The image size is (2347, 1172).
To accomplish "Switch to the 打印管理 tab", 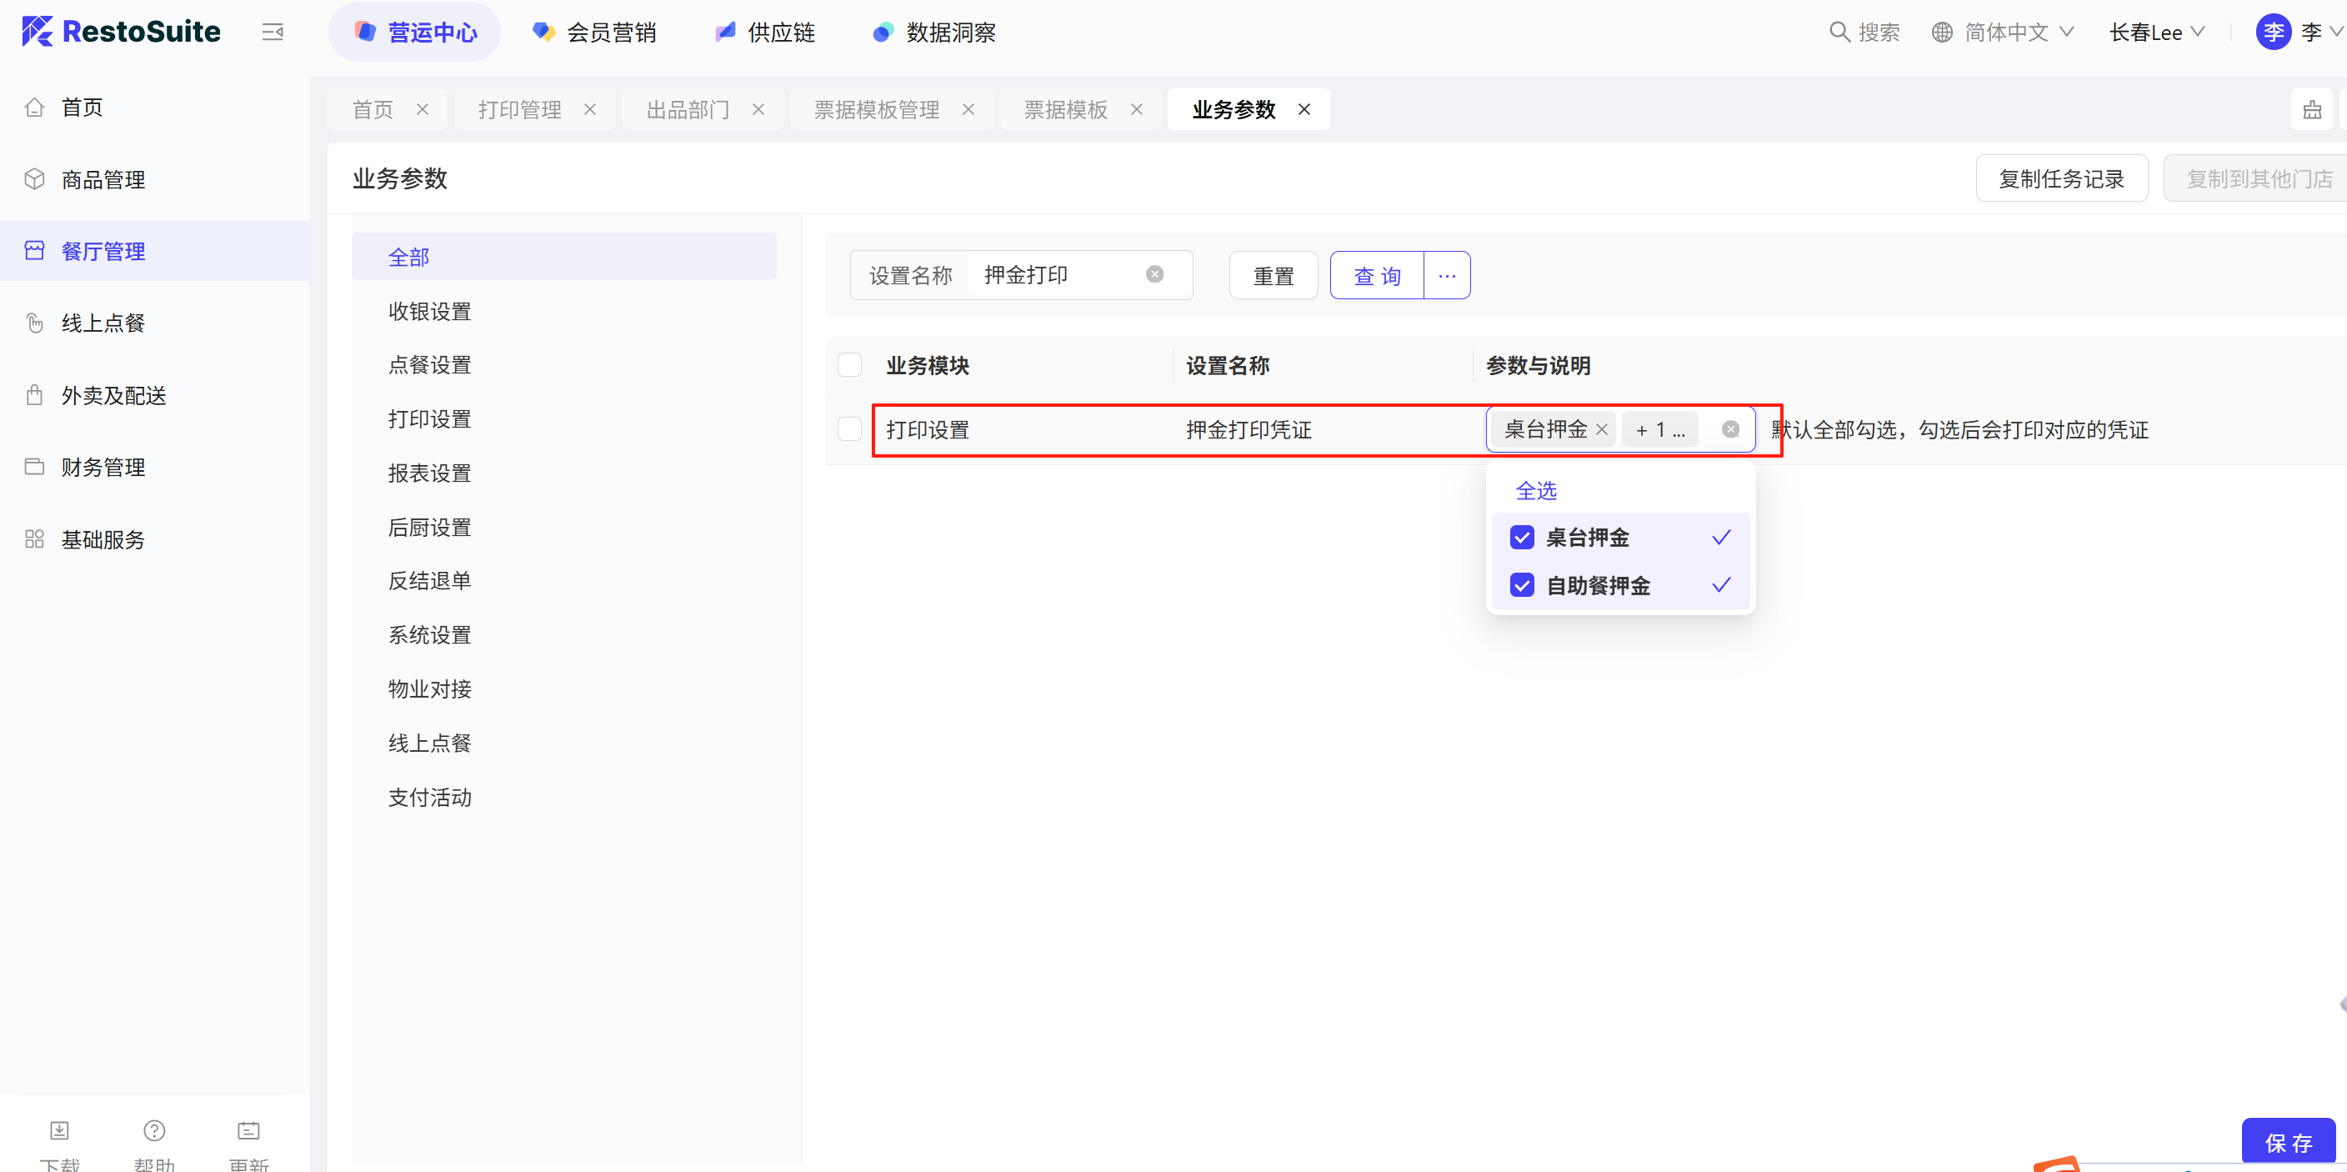I will pos(519,109).
